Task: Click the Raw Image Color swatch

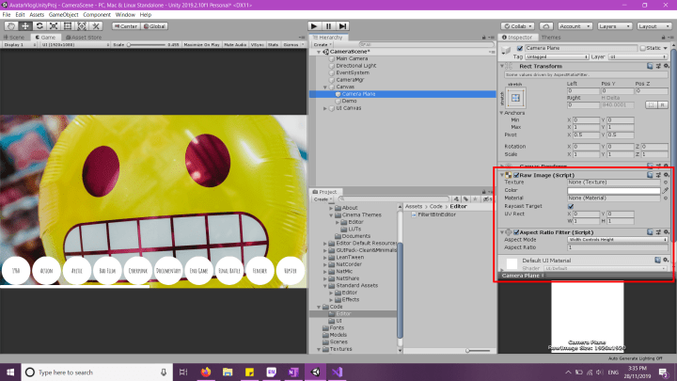Action: click(x=613, y=190)
